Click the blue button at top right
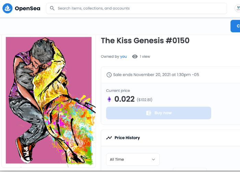This screenshot has width=240, height=172. click(236, 26)
